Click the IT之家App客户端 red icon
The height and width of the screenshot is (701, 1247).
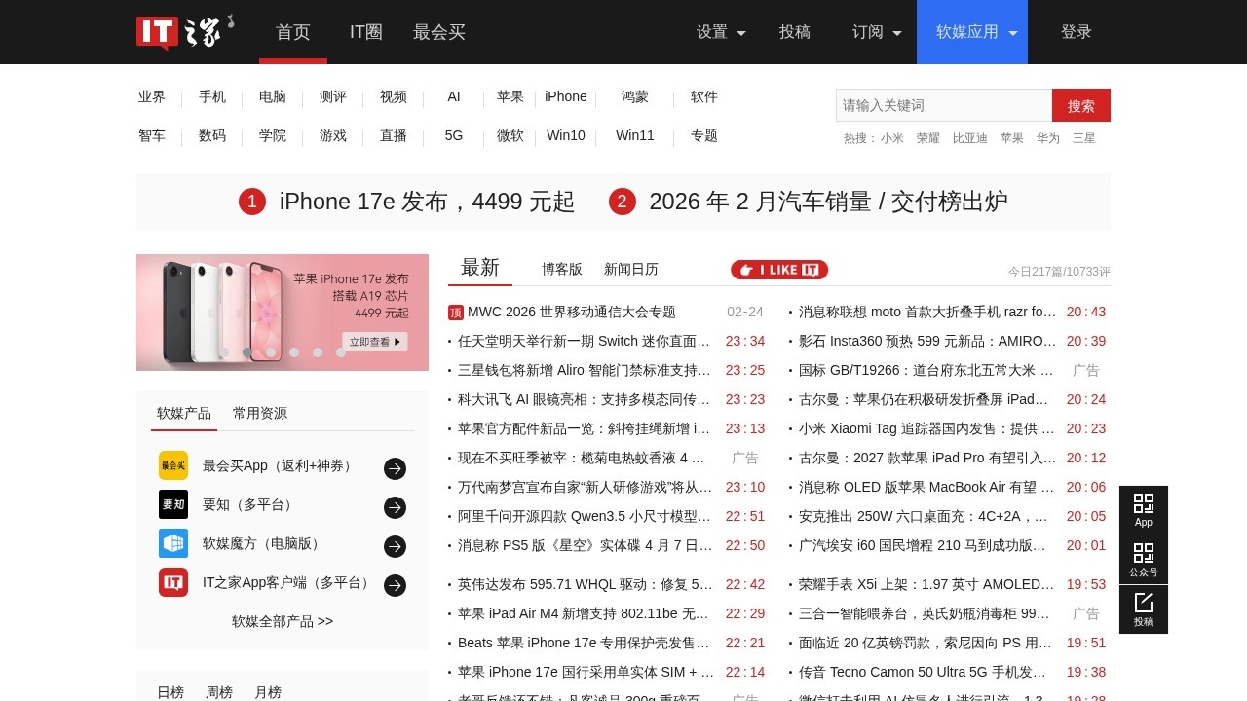(x=173, y=582)
